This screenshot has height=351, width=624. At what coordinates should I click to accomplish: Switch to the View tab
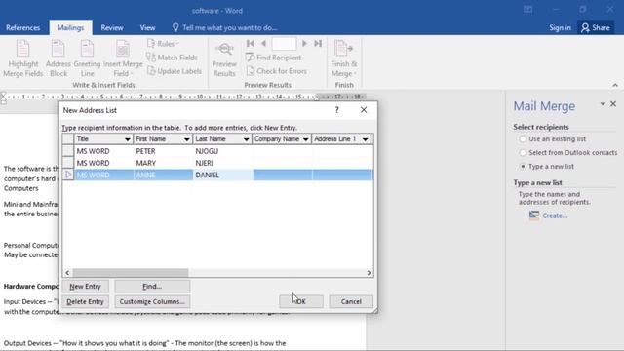[x=147, y=28]
